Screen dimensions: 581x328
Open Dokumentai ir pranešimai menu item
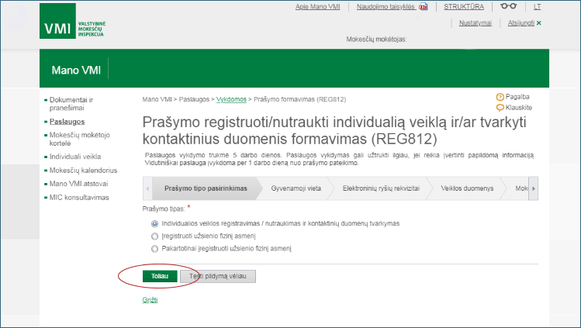pos(71,104)
